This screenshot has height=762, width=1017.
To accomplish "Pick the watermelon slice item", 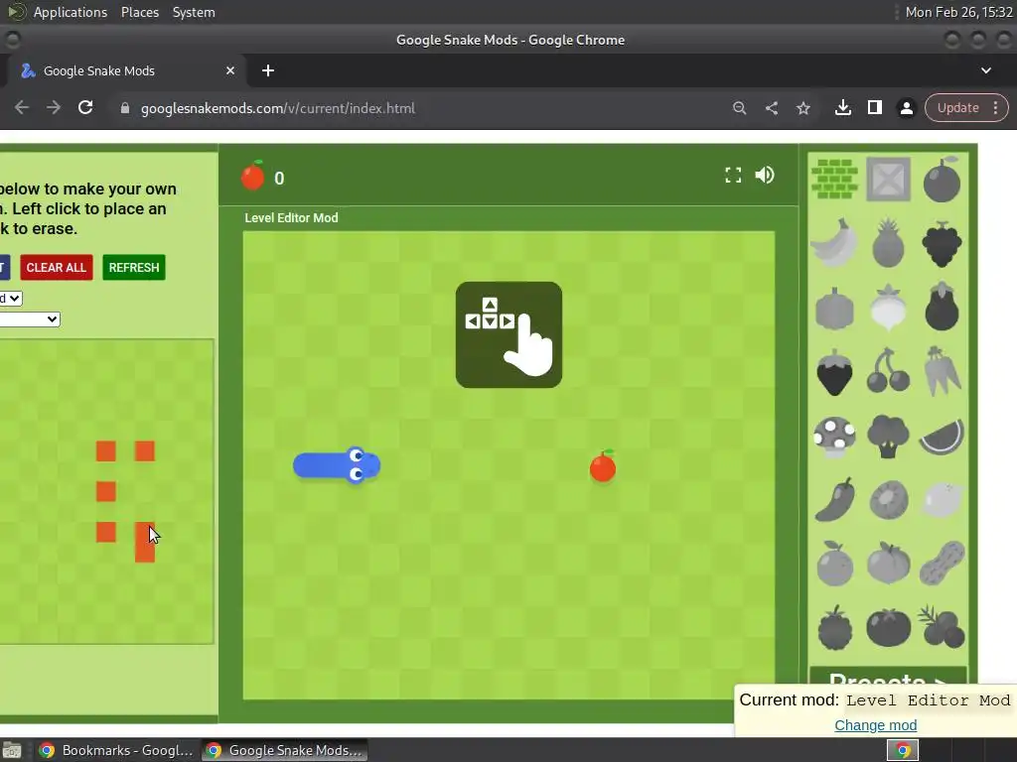I will (x=942, y=437).
